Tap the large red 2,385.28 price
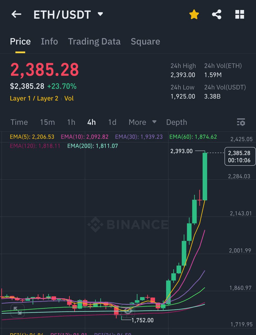Viewport: 256px width, 335px height. pos(44,70)
